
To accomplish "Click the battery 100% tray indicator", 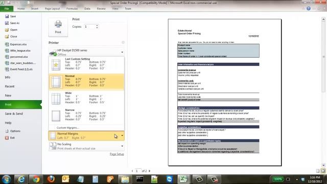I will pos(278,179).
